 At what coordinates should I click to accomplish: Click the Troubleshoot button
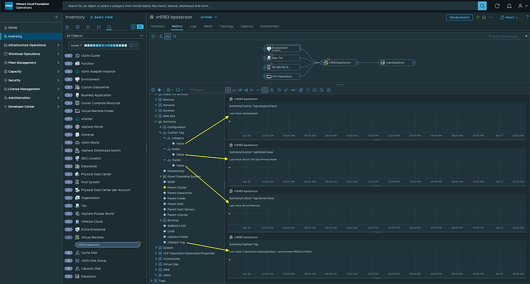pos(459,17)
